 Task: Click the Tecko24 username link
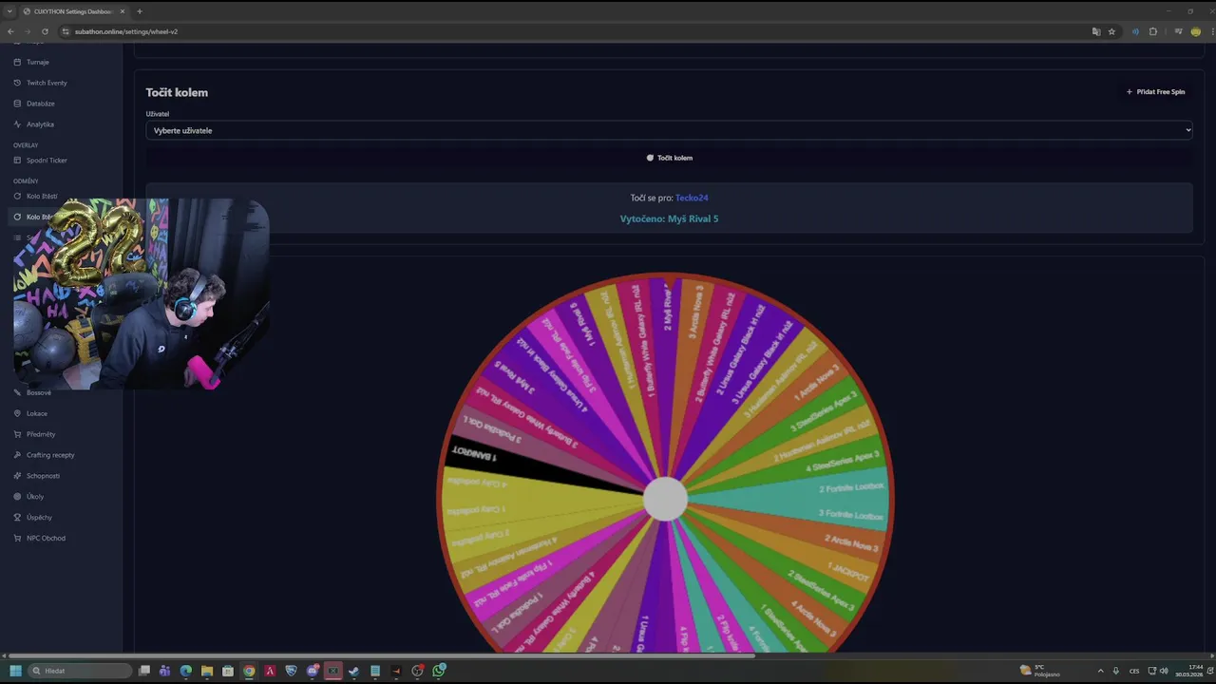(692, 198)
